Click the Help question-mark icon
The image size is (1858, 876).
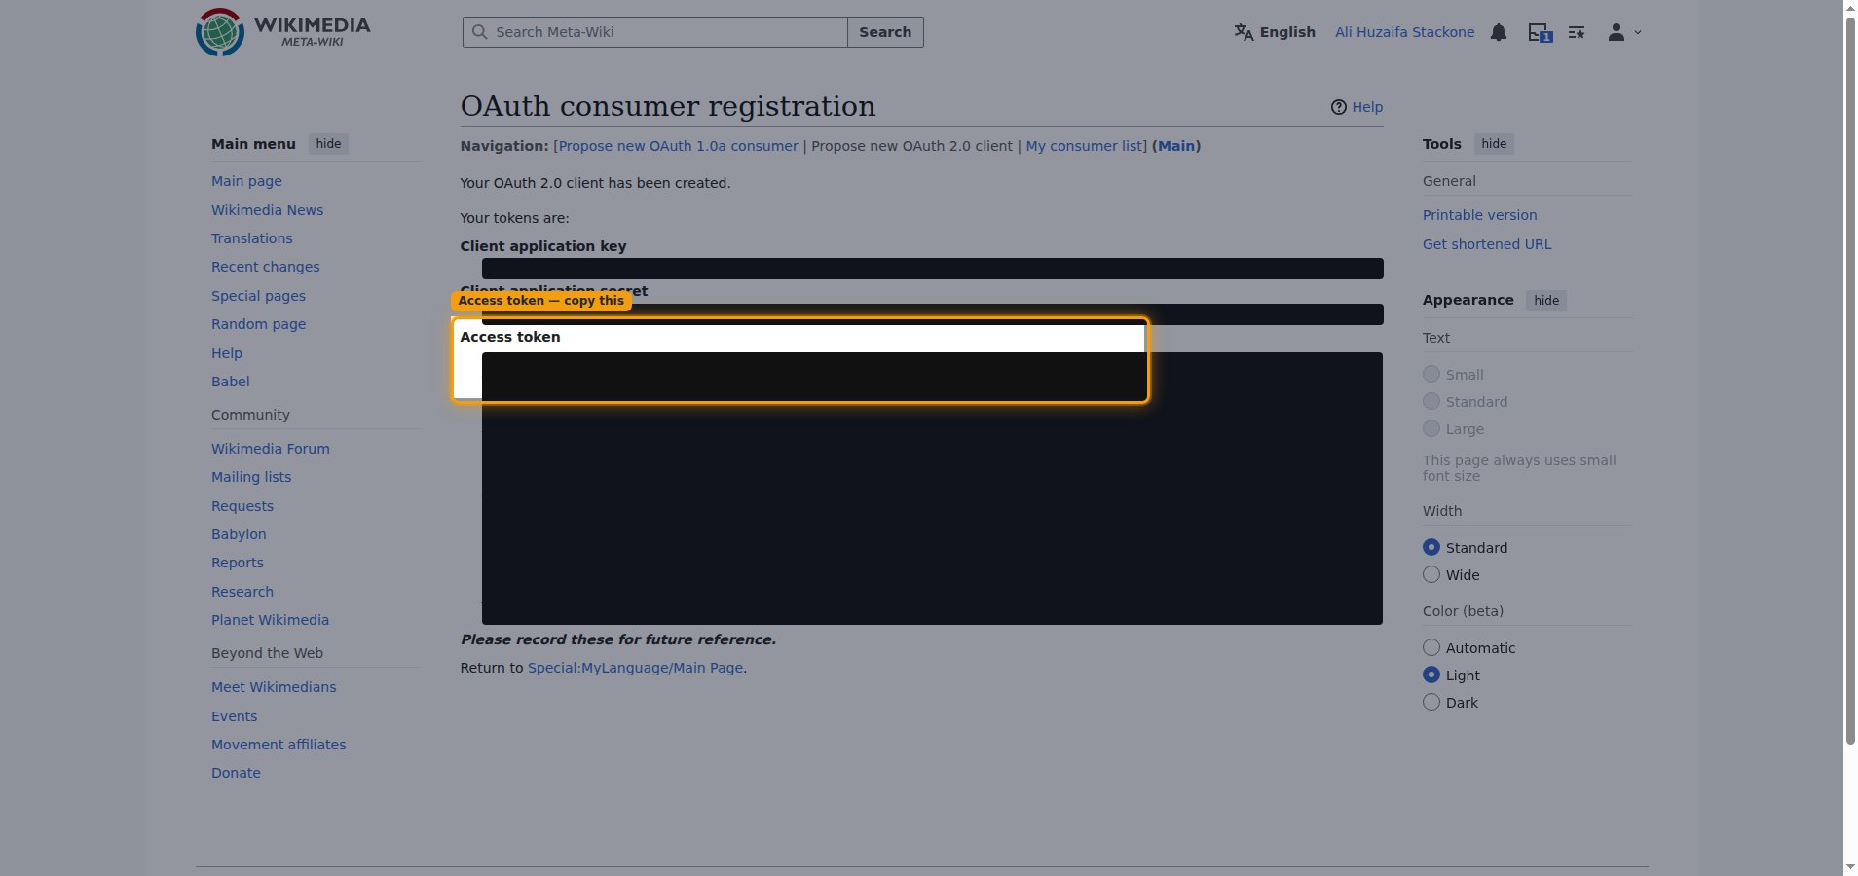1339,107
